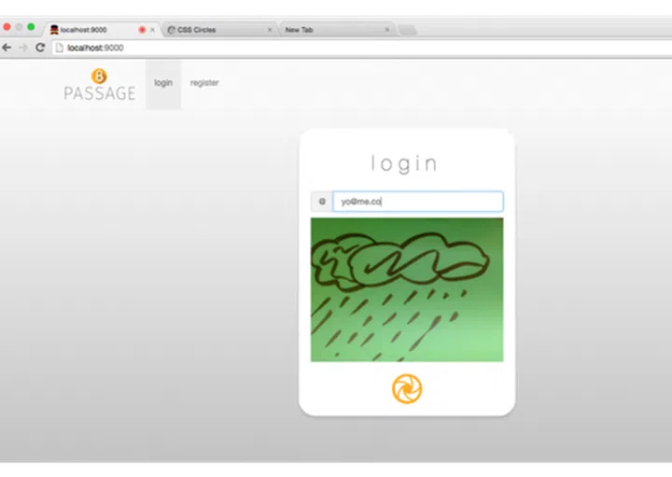The height and width of the screenshot is (477, 672).
Task: Click the red recording indicator on the localhost tab
Action: [x=142, y=30]
